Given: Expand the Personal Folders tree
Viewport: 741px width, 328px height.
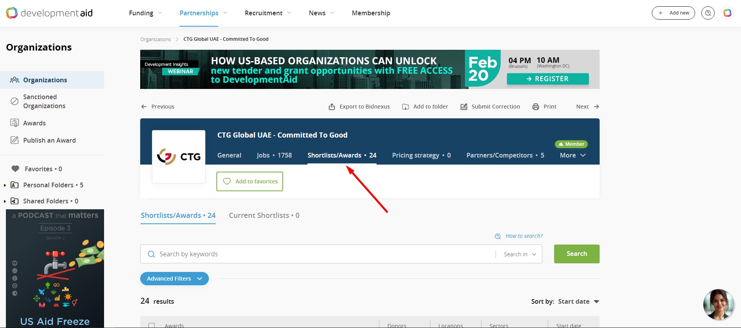Looking at the screenshot, I should [5, 185].
